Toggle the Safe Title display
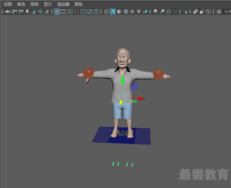Screen dimensions: 231x188 [96, 12]
